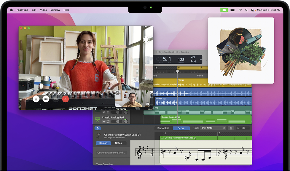The width and height of the screenshot is (290, 171).
Task: Solo the track above Classic Analog Pad
Action: click(x=108, y=112)
